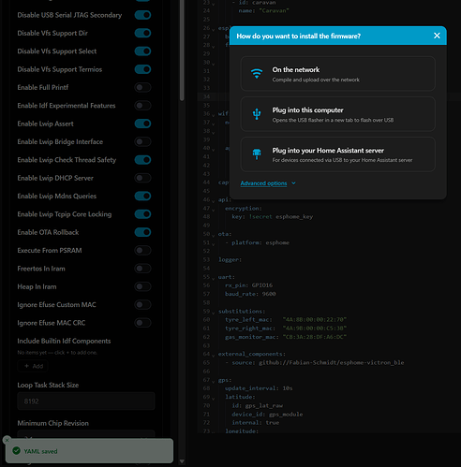Enable Ignore Efuse Custom MAC switch
The width and height of the screenshot is (461, 467).
142,304
